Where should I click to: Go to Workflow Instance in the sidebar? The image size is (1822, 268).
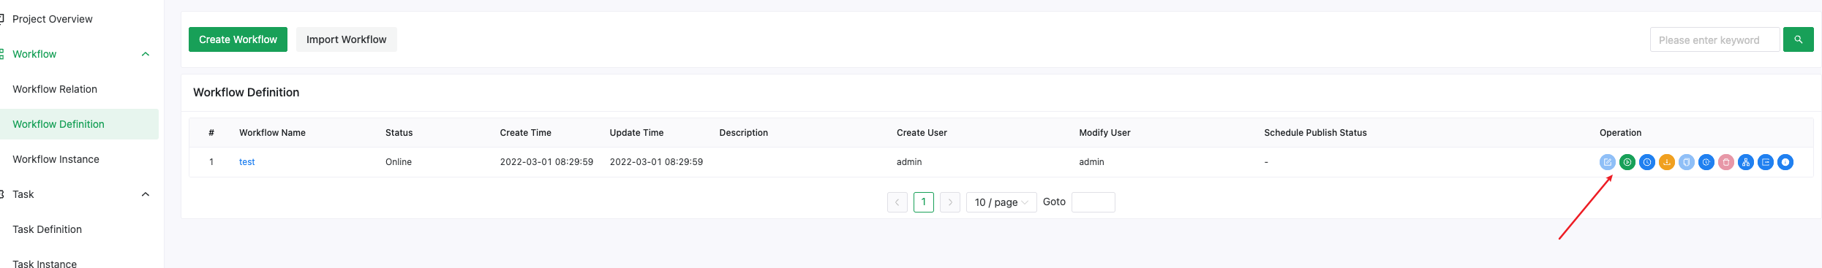coord(56,159)
